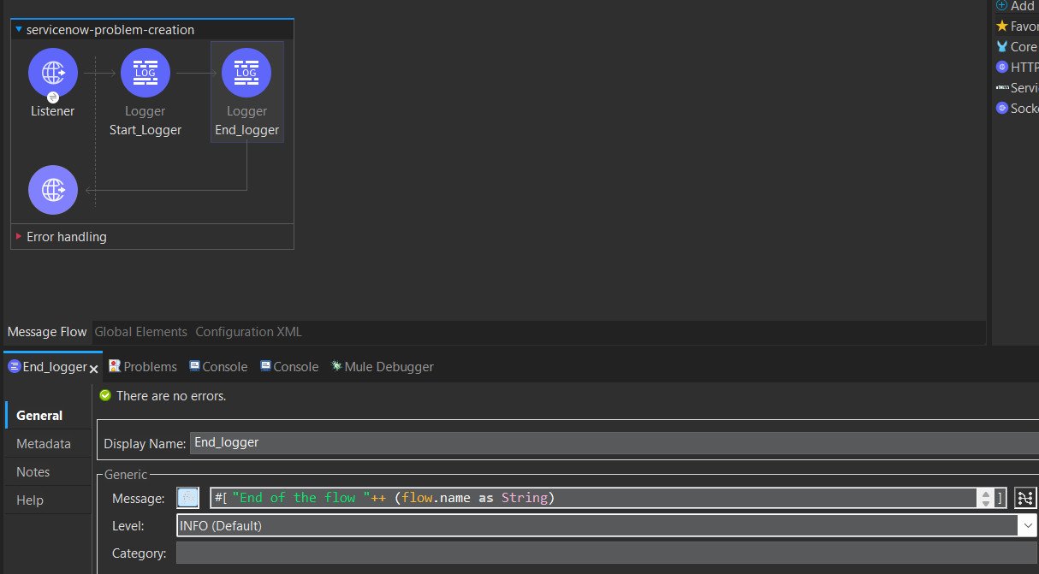The image size is (1039, 574).
Task: Open the Mule Debugger tab
Action: [x=383, y=367]
